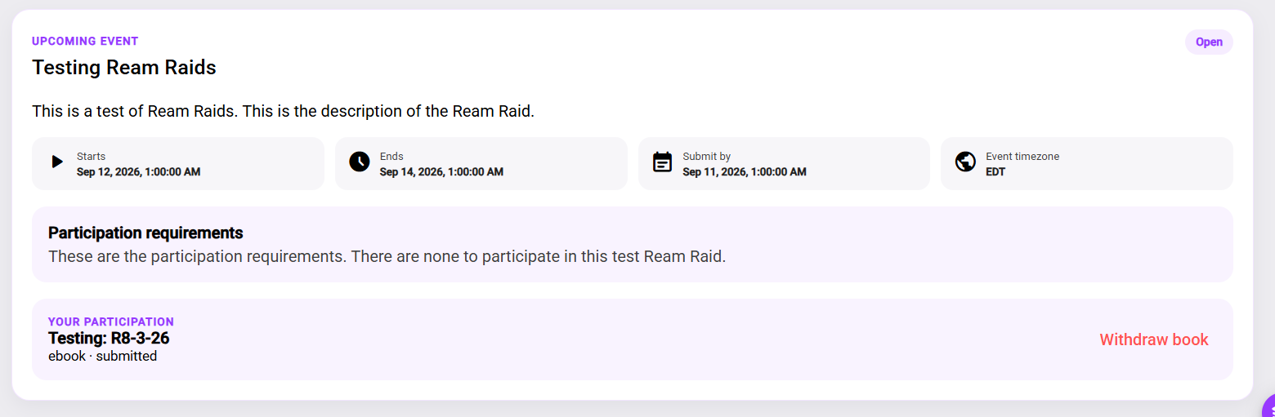Click the YOUR PARTICIPATION label
Screen dimensions: 1275x417
(x=111, y=322)
